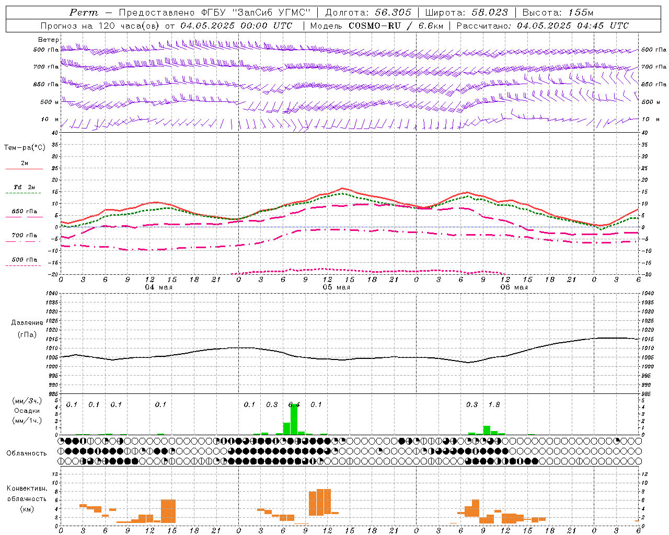
Task: Click the 'Облачность' cloud cover label
Action: click(27, 453)
